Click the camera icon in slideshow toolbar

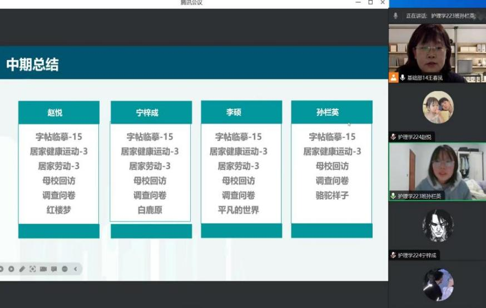(x=43, y=269)
